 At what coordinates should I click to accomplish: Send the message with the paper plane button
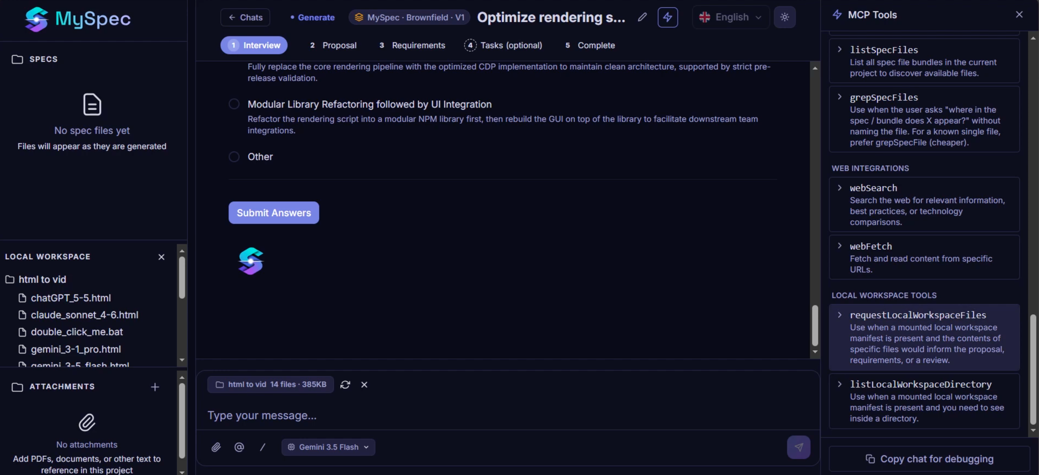pyautogui.click(x=799, y=447)
